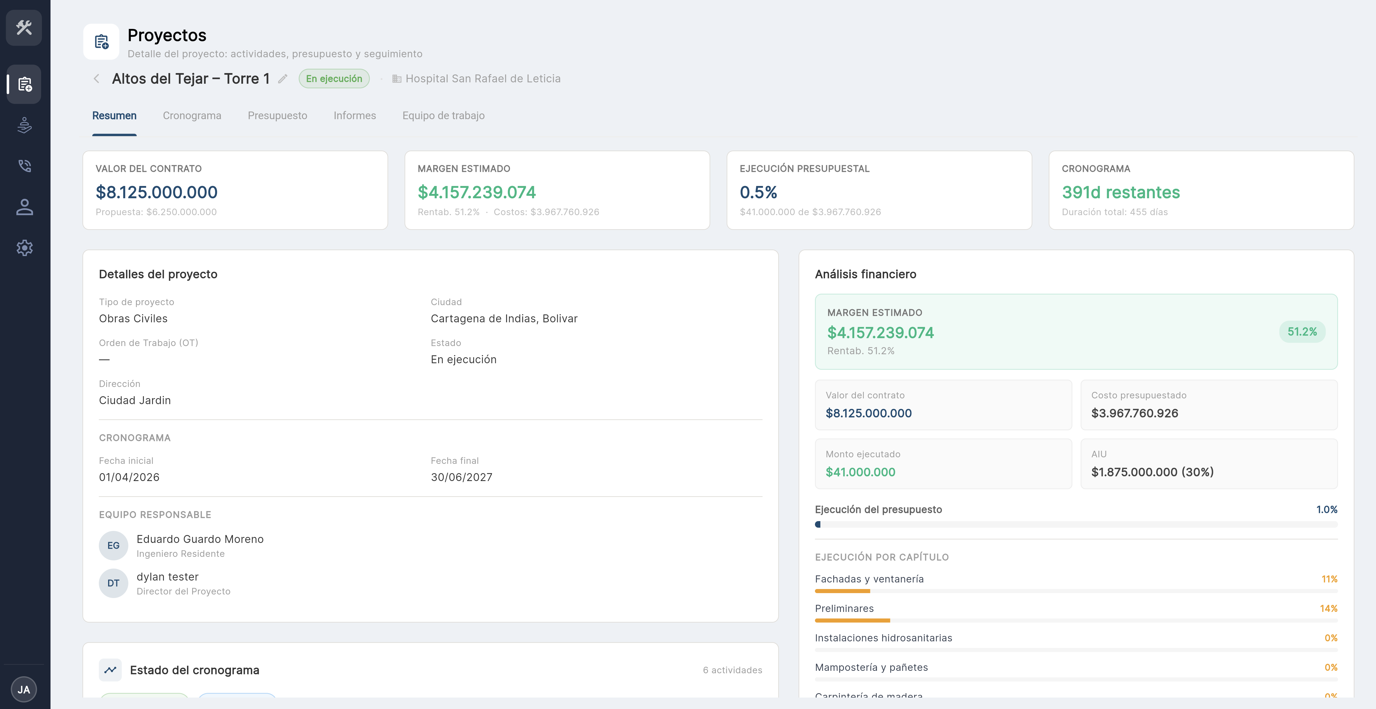Click the Duración total: 455 días text

click(1115, 212)
